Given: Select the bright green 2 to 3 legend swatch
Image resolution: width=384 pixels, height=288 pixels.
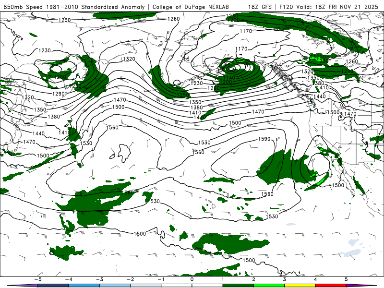Looking at the screenshot, I should tap(269, 286).
